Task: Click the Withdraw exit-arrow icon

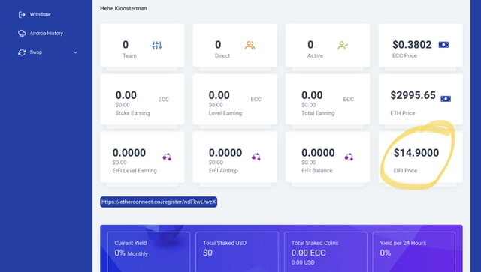Action: [22, 14]
